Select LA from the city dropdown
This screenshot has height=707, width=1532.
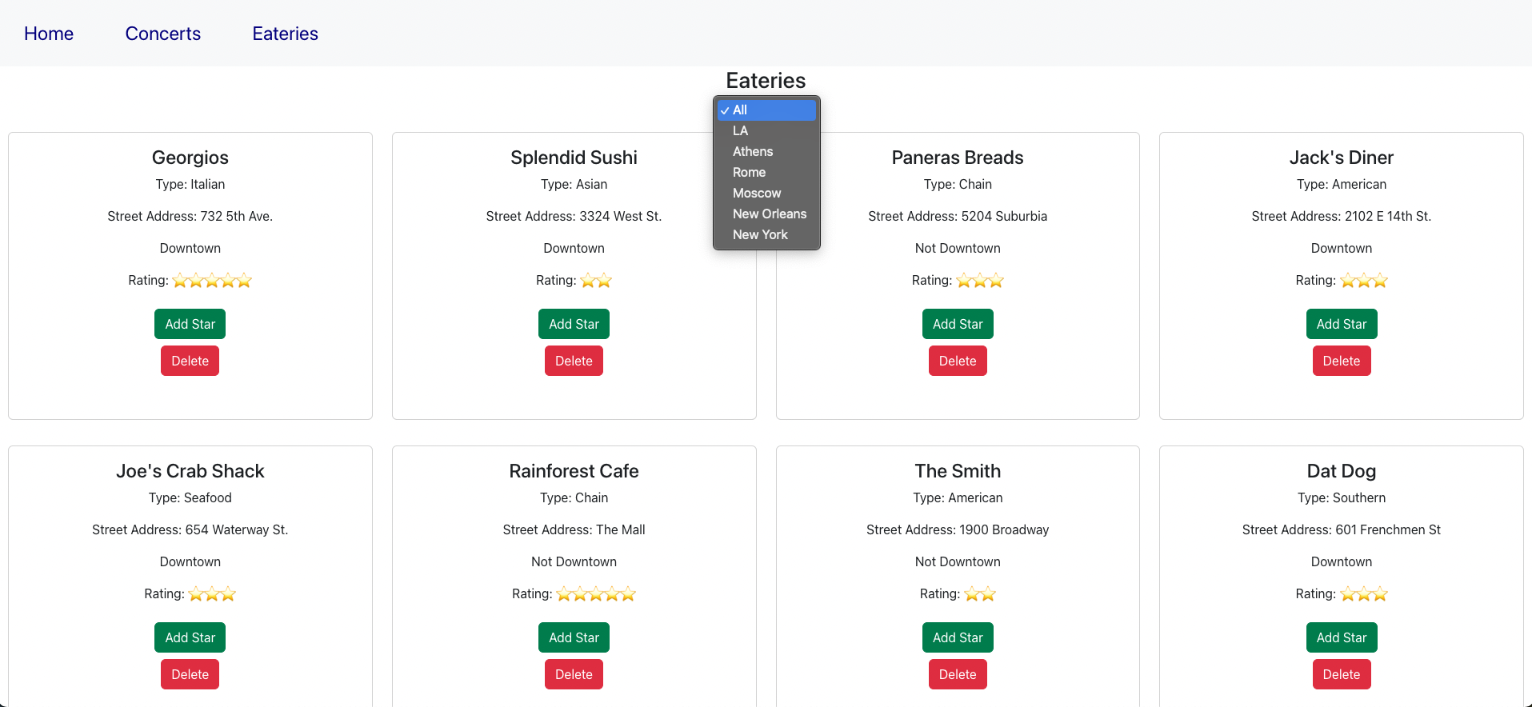pyautogui.click(x=740, y=130)
